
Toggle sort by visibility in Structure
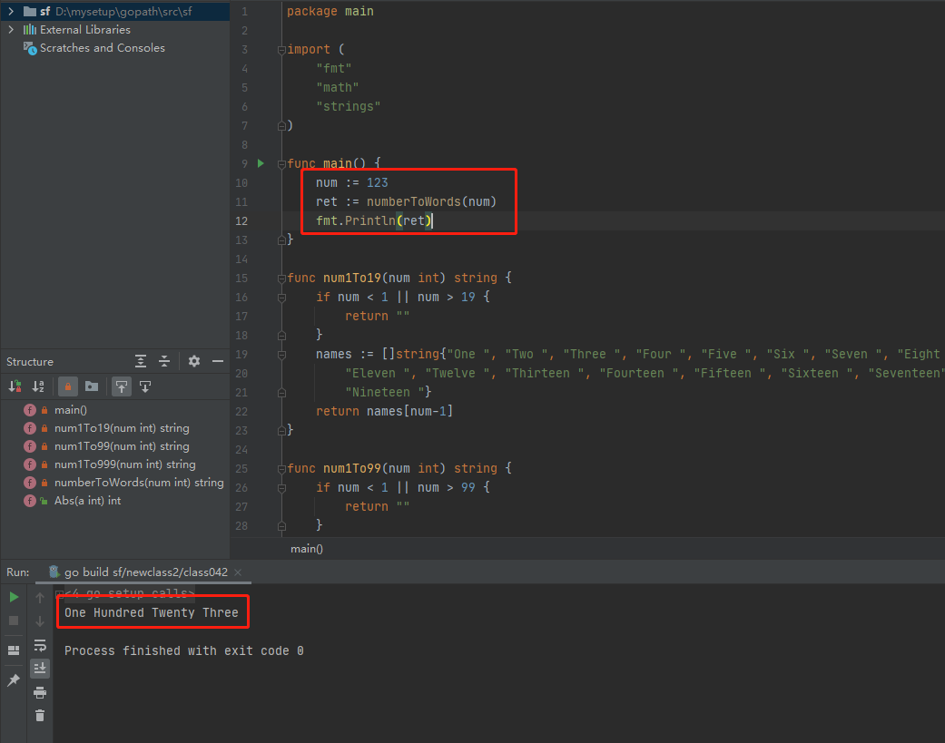15,386
